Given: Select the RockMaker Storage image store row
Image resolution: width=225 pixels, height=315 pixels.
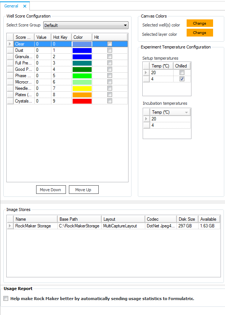Looking at the screenshot, I should [x=34, y=226].
